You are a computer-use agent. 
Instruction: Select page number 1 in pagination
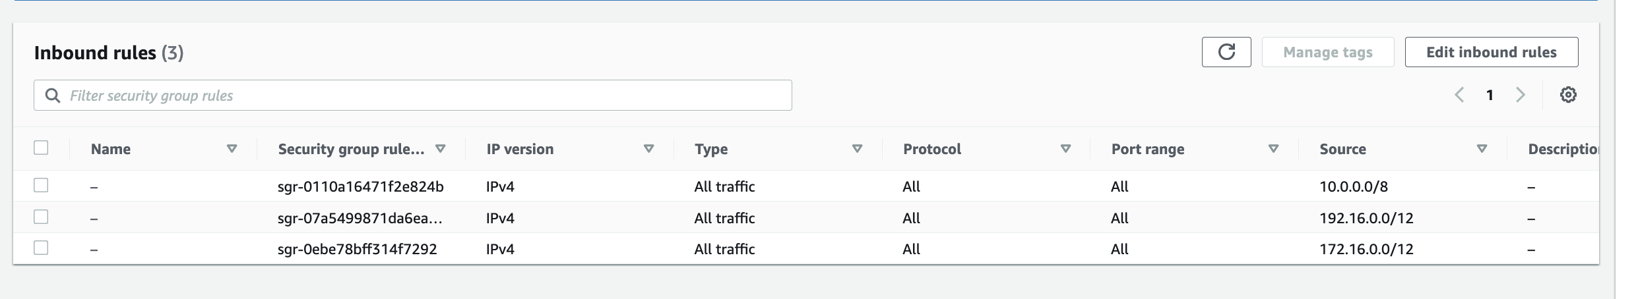pyautogui.click(x=1490, y=95)
